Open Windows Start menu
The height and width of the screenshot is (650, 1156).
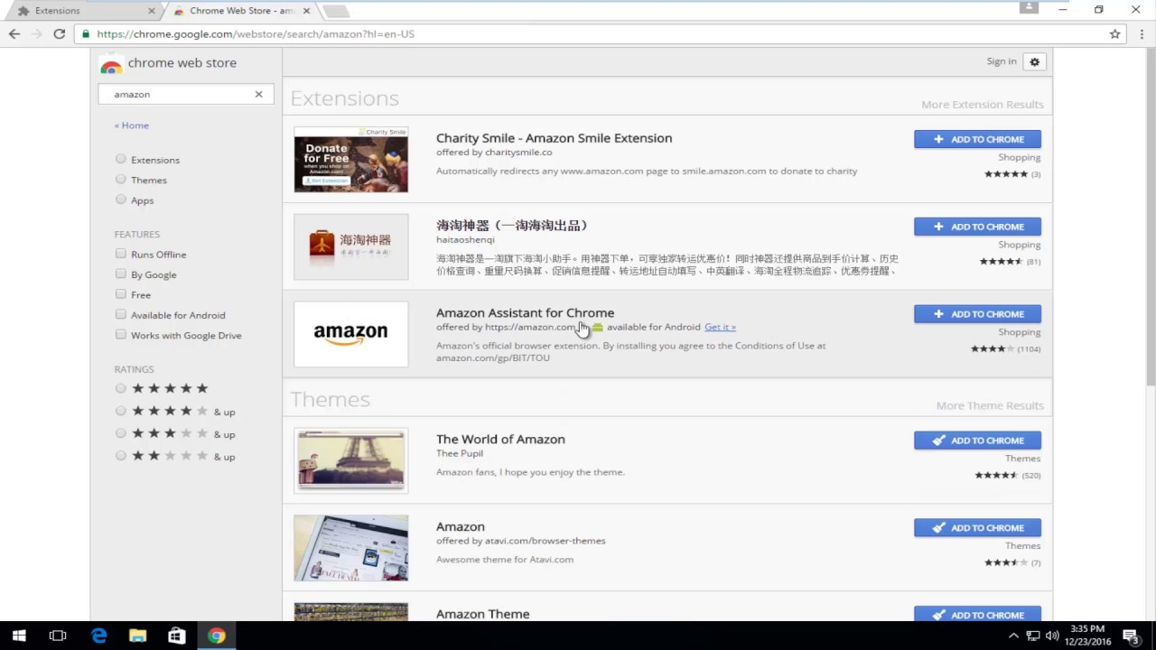(19, 636)
